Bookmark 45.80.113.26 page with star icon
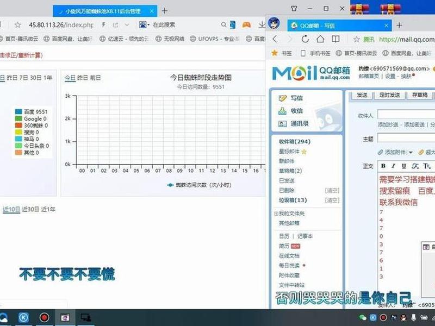The height and width of the screenshot is (326, 435). (x=18, y=25)
